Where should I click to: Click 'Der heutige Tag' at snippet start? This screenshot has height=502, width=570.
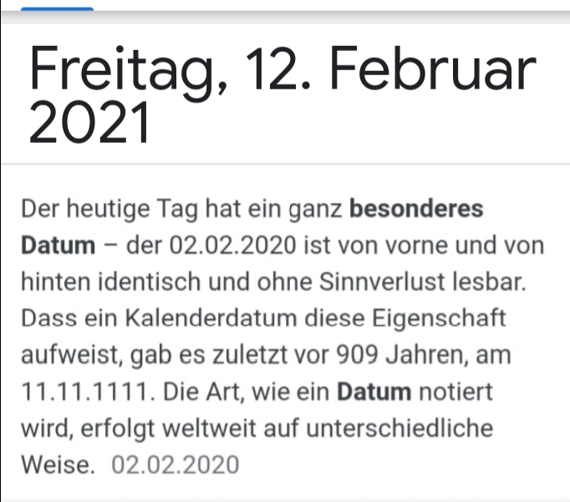pyautogui.click(x=109, y=210)
